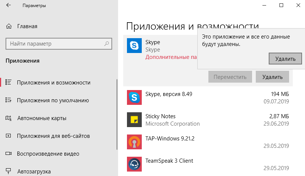The height and width of the screenshot is (176, 305).
Task: Open Приложения для веб-сайтов section
Action: coord(53,136)
